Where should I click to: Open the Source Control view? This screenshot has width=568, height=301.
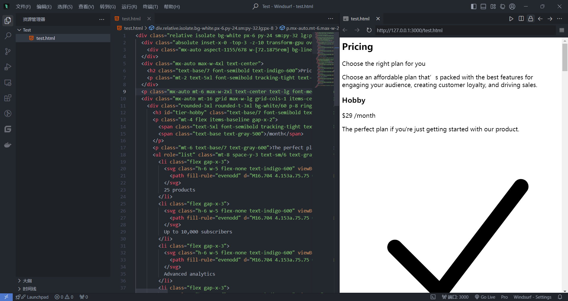coord(8,52)
